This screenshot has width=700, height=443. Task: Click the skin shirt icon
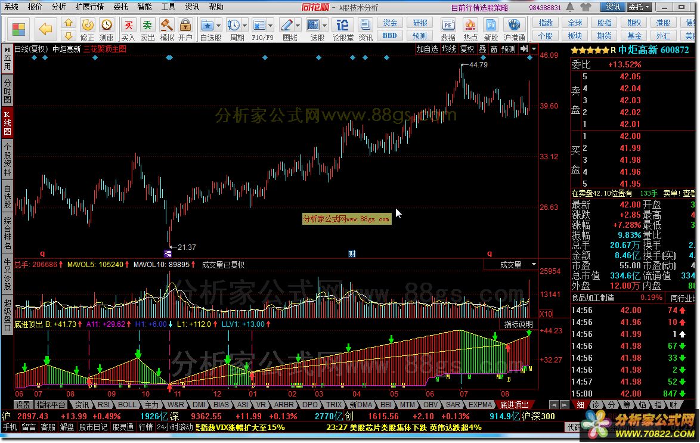pyautogui.click(x=586, y=7)
